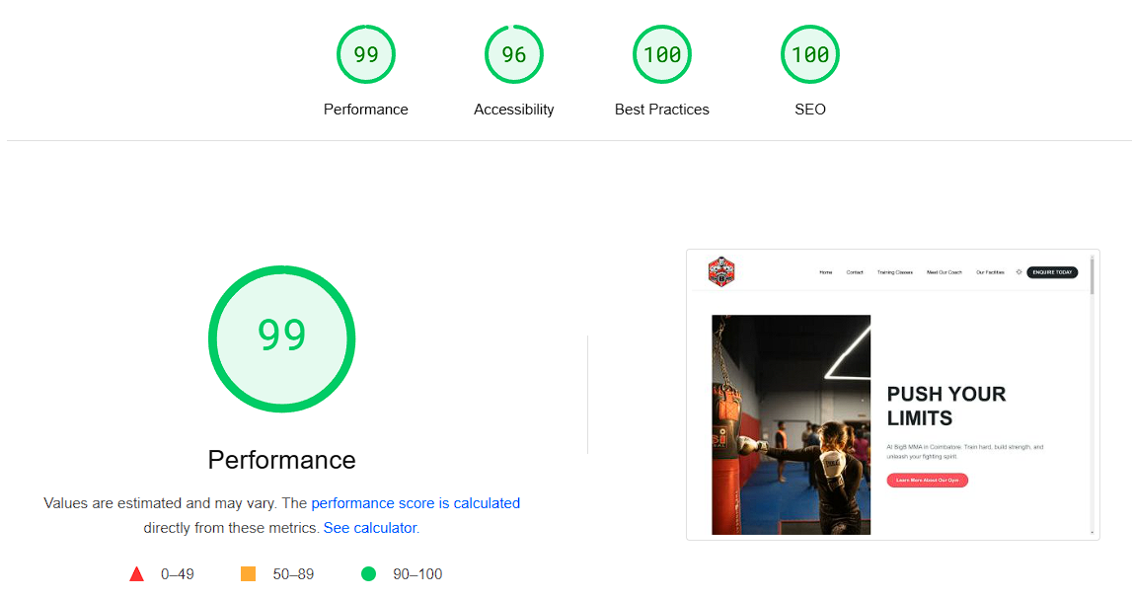1132x598 pixels.
Task: Click the green circle 90–100 legend icon
Action: tap(366, 573)
